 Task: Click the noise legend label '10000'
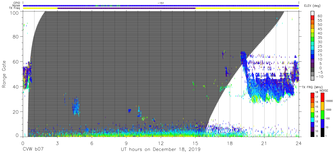point(329,101)
